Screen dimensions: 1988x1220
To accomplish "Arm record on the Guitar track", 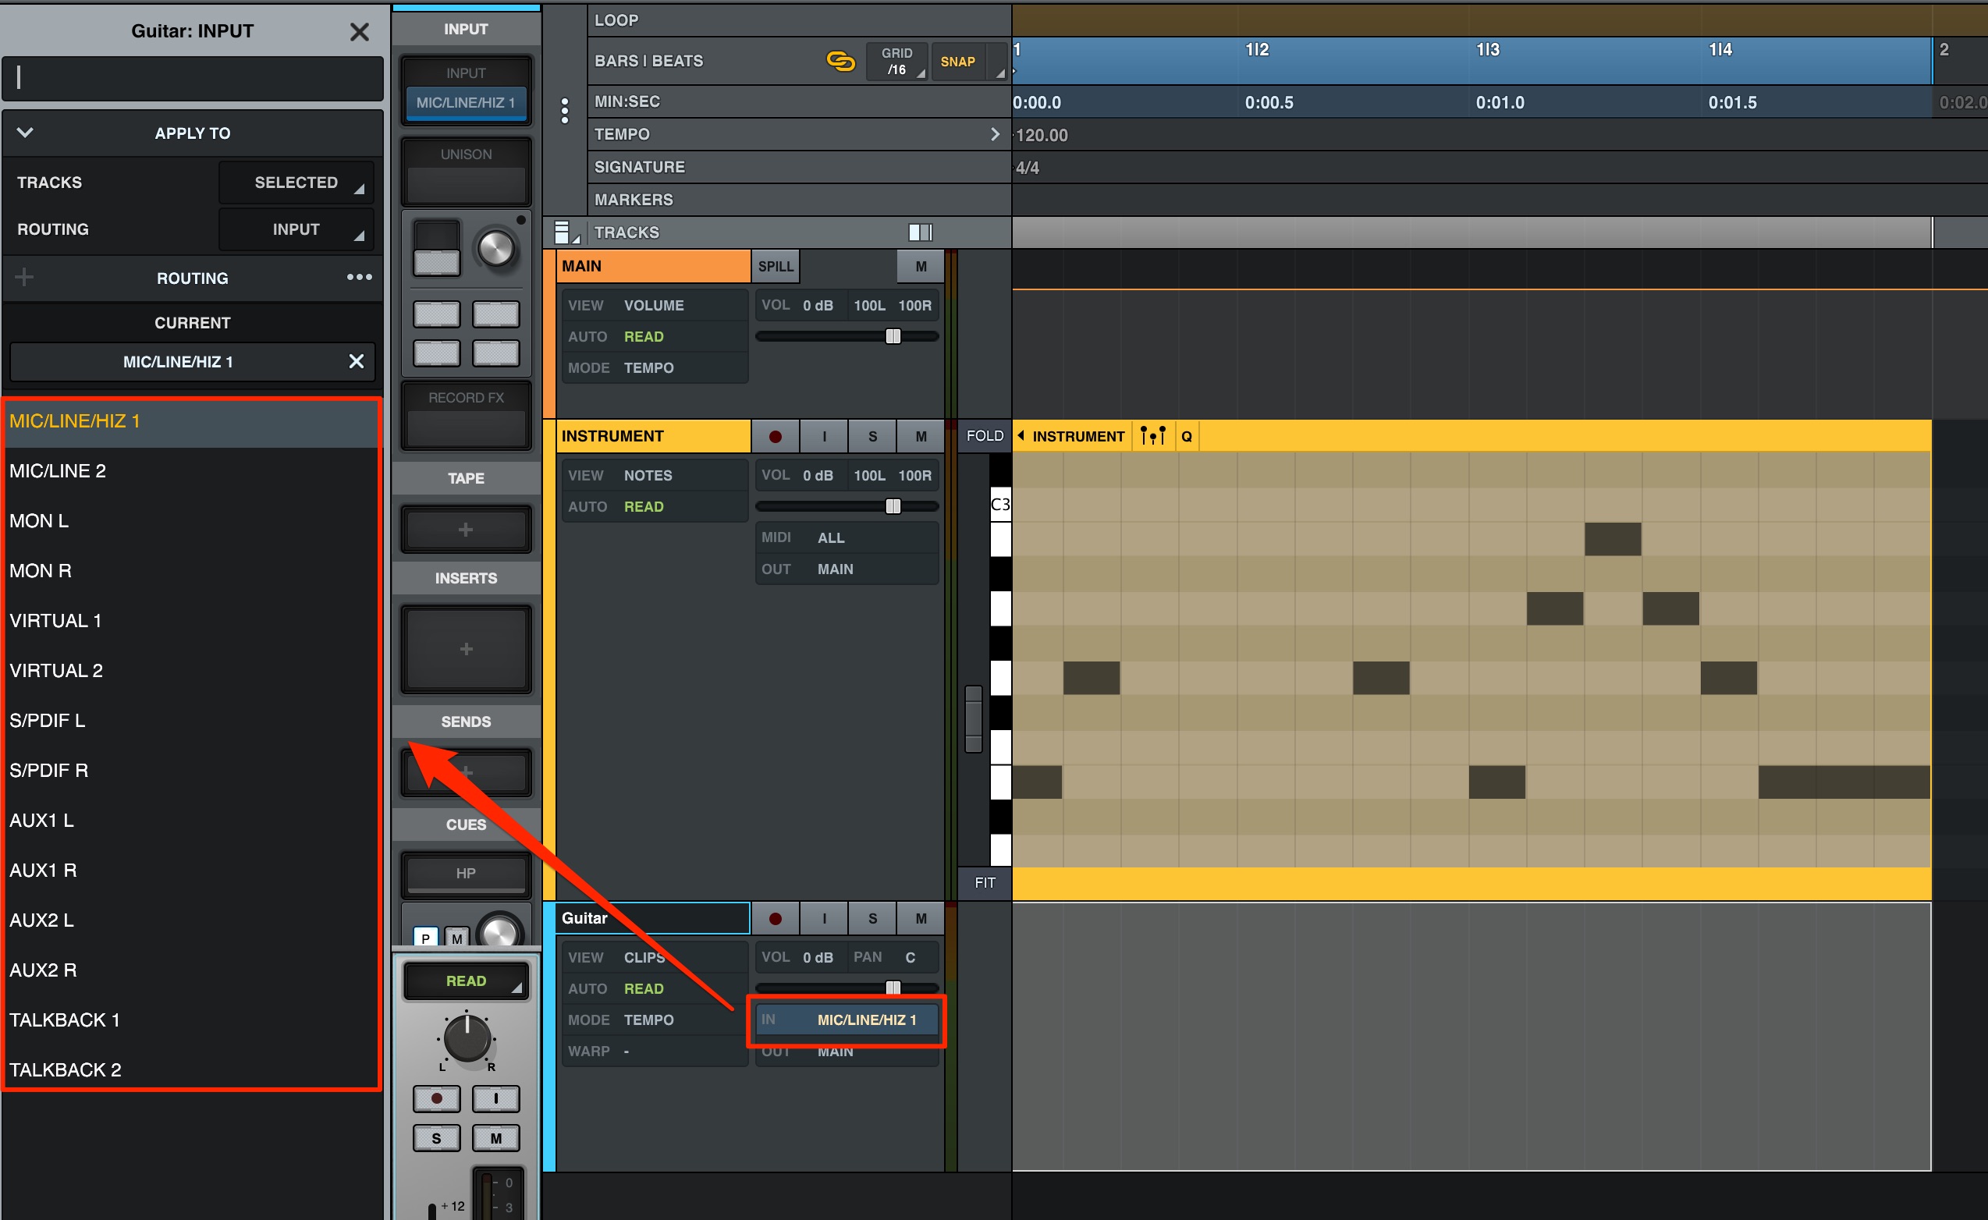I will (x=775, y=918).
